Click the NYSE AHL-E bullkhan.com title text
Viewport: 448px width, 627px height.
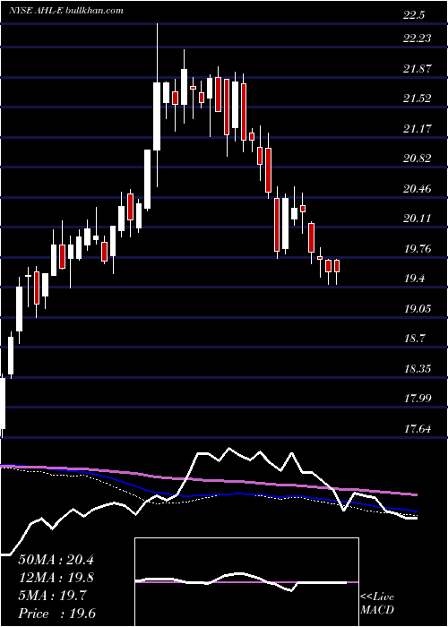pyautogui.click(x=66, y=11)
